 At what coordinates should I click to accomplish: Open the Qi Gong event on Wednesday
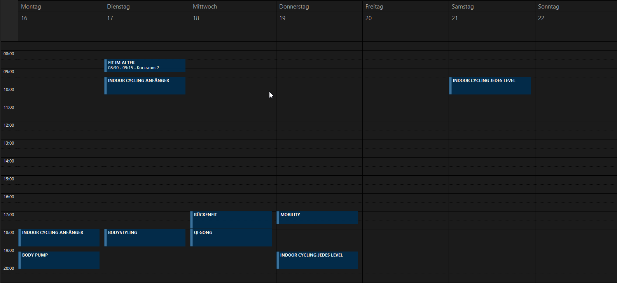click(x=231, y=238)
